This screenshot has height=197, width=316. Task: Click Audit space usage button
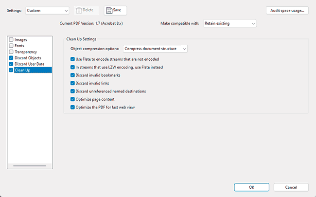point(287,11)
